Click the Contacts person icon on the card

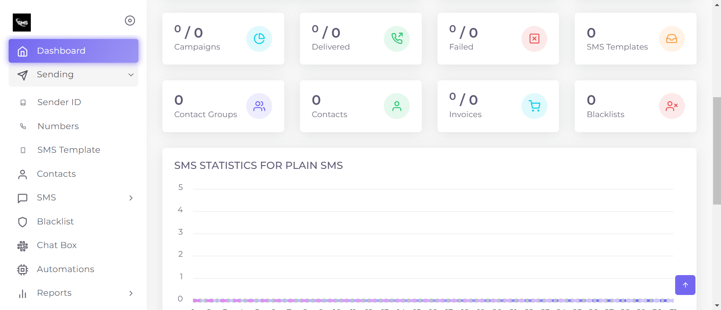[397, 106]
